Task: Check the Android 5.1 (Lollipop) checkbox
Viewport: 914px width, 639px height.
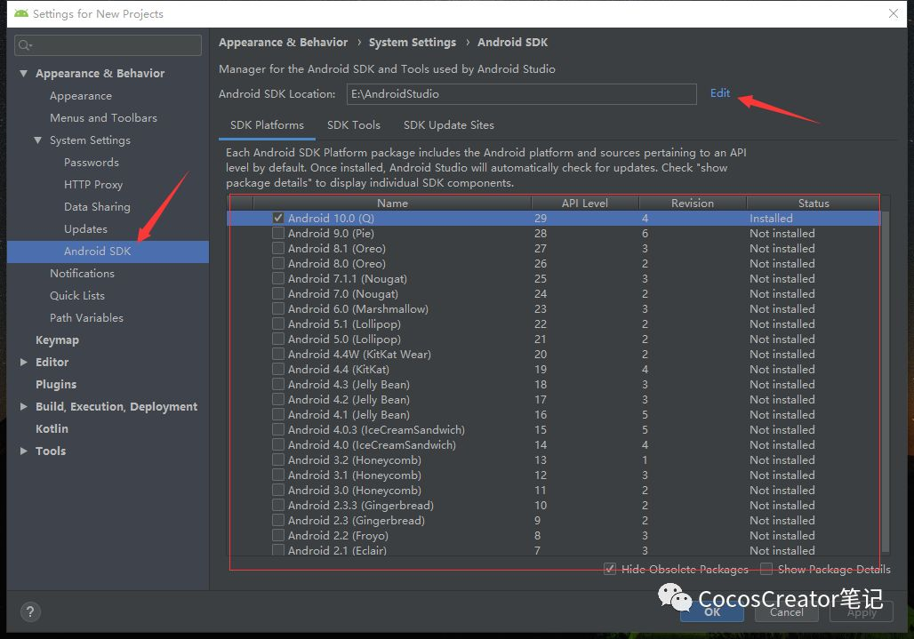Action: (x=278, y=323)
